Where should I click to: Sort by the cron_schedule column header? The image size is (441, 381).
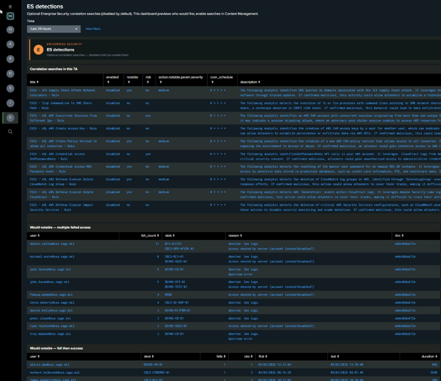click(221, 80)
